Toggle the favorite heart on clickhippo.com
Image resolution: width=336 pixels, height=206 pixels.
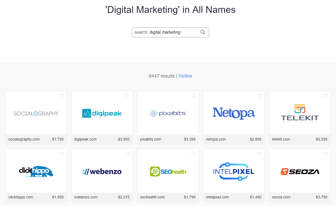point(61,153)
